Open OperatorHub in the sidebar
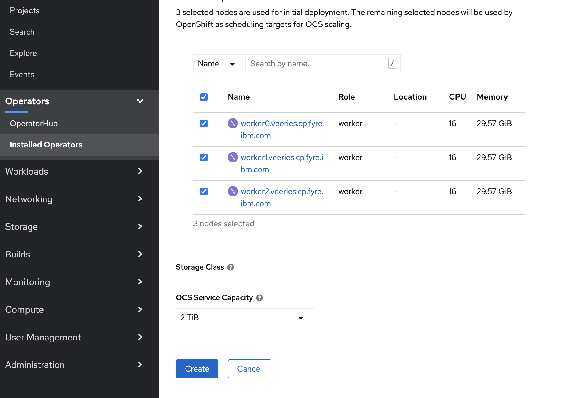This screenshot has width=562, height=398. click(x=34, y=124)
